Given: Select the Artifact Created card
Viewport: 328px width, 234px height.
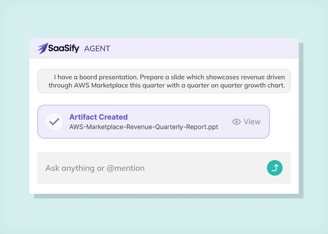Looking at the screenshot, I should [x=153, y=122].
